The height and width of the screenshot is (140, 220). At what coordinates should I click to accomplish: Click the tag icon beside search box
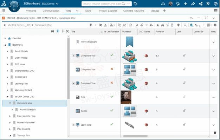click(135, 4)
